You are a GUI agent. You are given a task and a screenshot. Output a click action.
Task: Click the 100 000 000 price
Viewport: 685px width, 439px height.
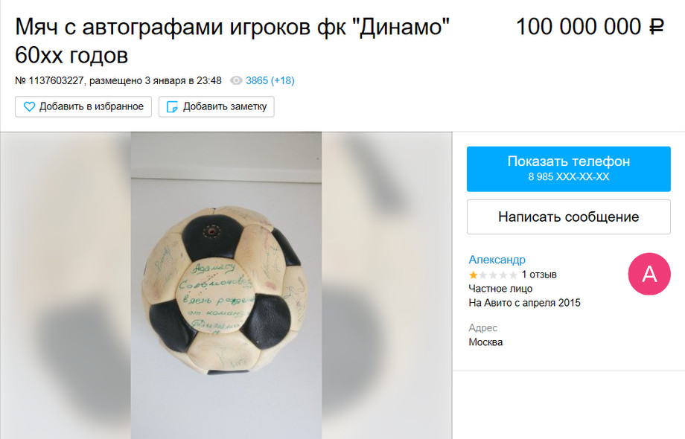pos(579,27)
